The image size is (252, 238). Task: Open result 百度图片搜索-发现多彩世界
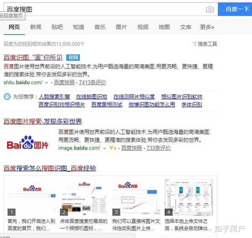43,122
